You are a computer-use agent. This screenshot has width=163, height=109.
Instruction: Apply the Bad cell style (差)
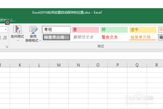click(85, 30)
